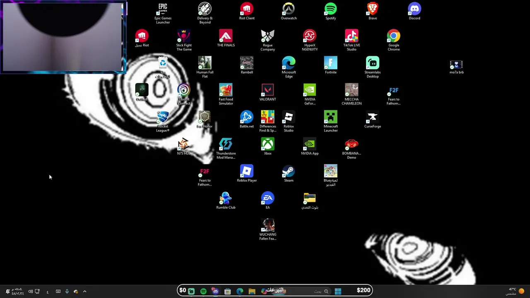Open the Windows Start menu

tap(338, 291)
